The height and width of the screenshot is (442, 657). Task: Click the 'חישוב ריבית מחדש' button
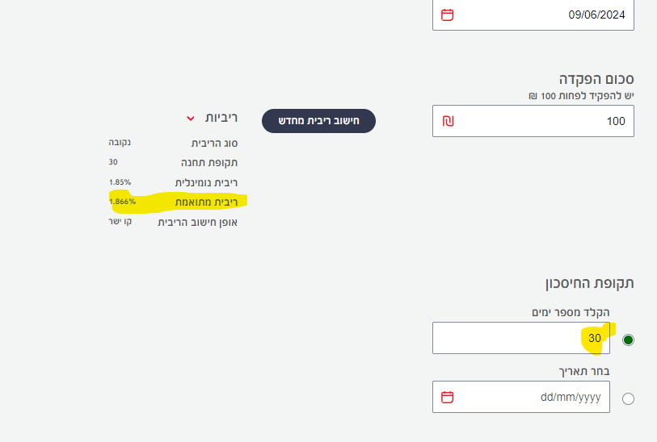pyautogui.click(x=318, y=121)
